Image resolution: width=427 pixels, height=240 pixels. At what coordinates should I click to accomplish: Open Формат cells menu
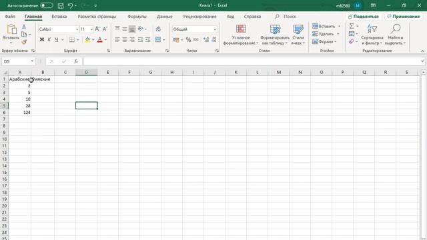[325, 41]
